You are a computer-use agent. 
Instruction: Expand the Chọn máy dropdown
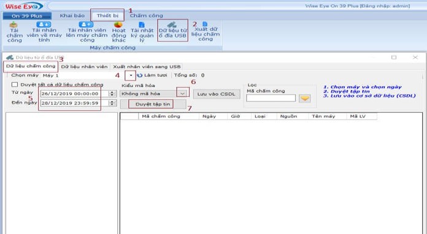pyautogui.click(x=131, y=75)
